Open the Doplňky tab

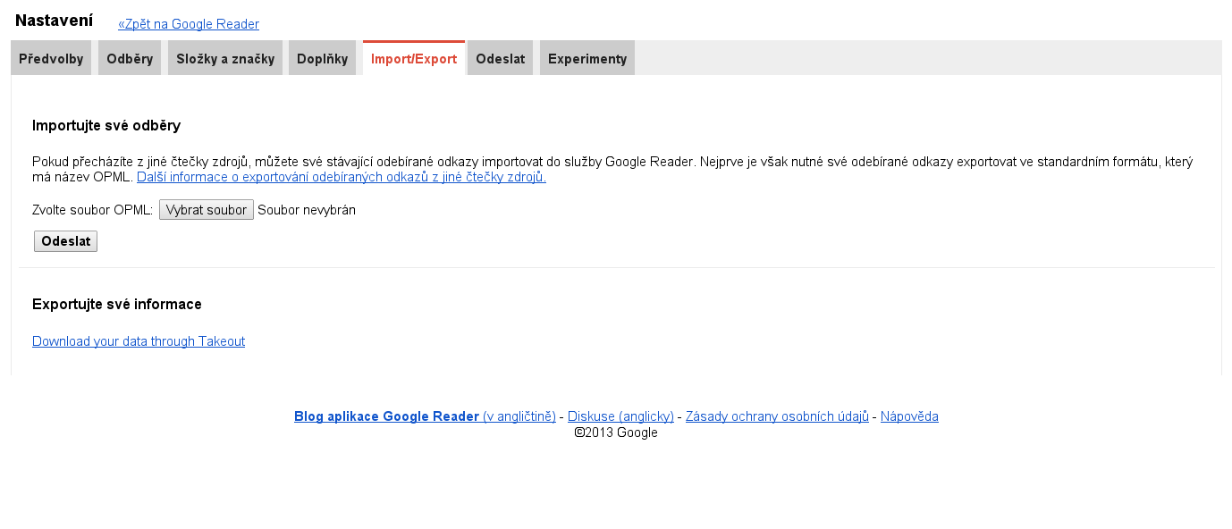(x=322, y=59)
